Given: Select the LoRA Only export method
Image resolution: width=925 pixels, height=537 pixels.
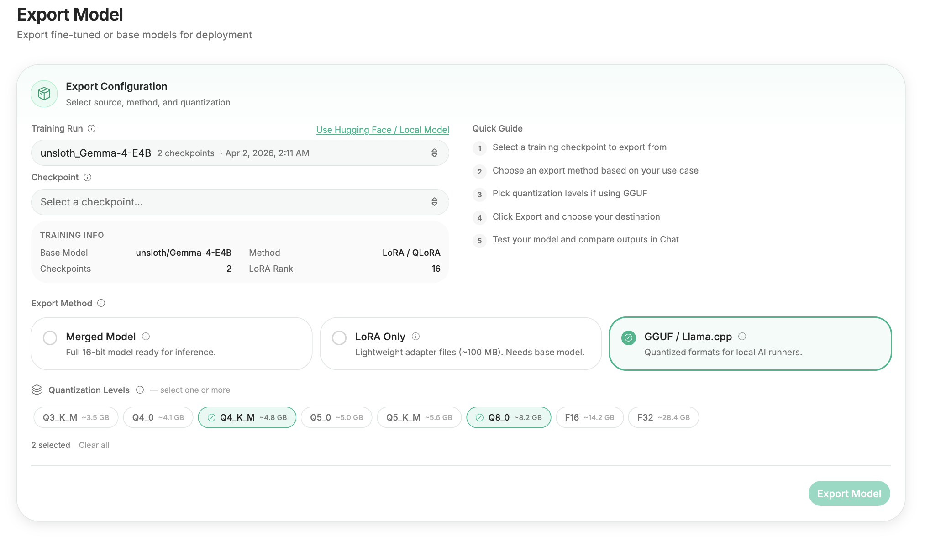Looking at the screenshot, I should click(x=339, y=338).
